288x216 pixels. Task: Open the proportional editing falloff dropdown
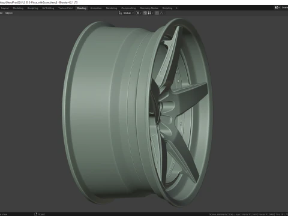[163, 13]
